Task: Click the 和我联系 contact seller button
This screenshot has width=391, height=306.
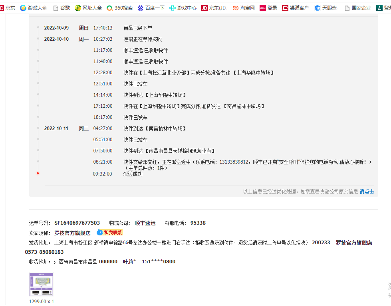Action: coord(110,233)
